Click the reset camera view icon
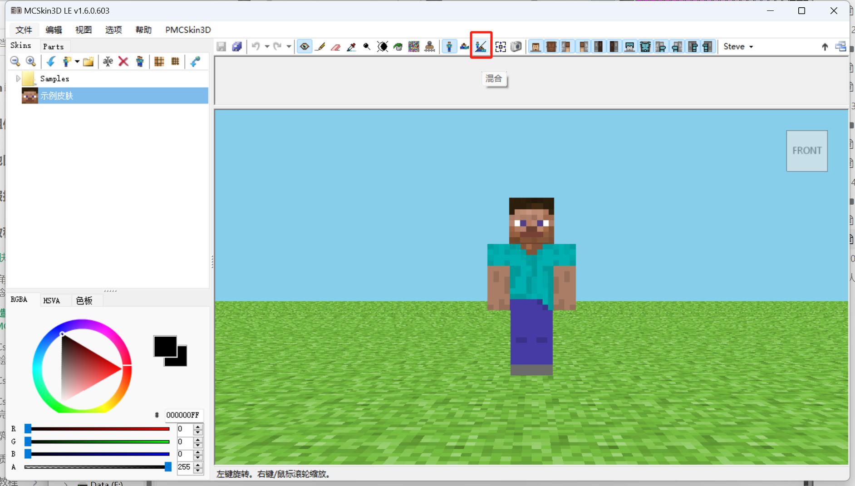Image resolution: width=855 pixels, height=486 pixels. point(501,46)
